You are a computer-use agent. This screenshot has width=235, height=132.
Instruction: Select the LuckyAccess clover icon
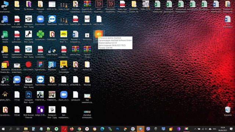(40, 34)
